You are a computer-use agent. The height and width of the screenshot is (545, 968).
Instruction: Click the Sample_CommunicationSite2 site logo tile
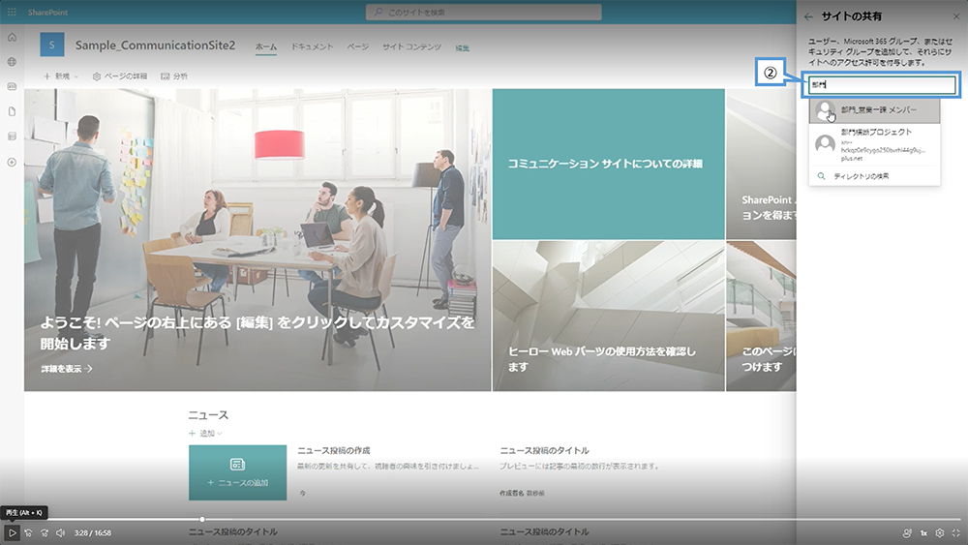point(52,45)
